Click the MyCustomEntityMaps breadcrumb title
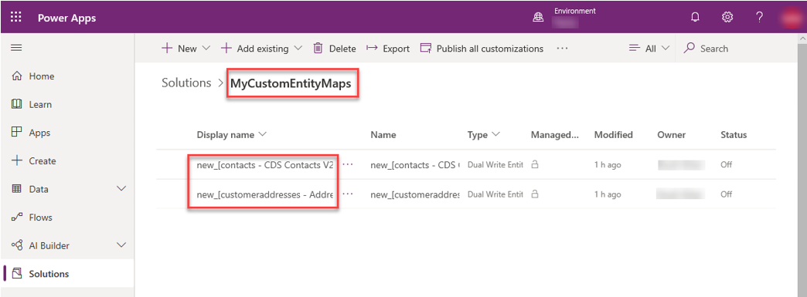Image resolution: width=807 pixels, height=297 pixels. point(291,83)
